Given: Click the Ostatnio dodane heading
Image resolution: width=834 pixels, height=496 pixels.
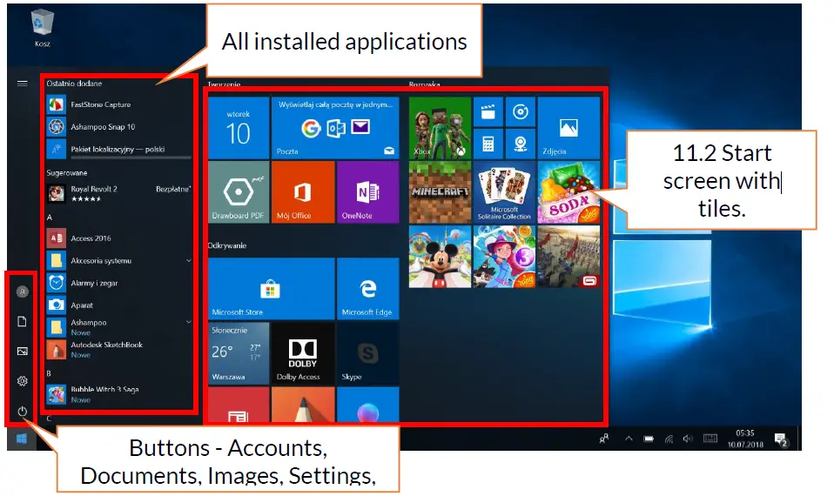Looking at the screenshot, I should tap(74, 84).
